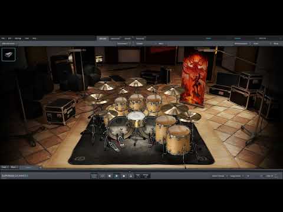Select the middle rack tom
This screenshot has height=212, width=283.
(137, 102)
